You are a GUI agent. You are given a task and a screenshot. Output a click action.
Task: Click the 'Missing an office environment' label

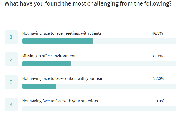point(49,56)
